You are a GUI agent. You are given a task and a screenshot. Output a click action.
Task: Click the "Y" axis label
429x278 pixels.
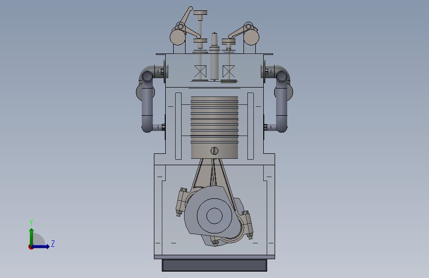pos(31,223)
